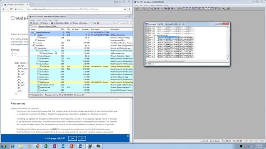The height and width of the screenshot is (149, 266).
Task: Open Locals window via WinDbg toolbar icon
Action: (x=190, y=9)
